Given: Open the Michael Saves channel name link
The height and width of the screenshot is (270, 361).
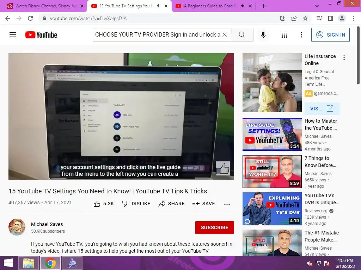Looking at the screenshot, I should point(47,224).
